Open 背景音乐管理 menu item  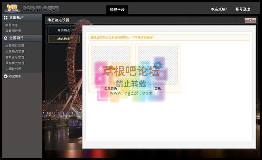[15, 57]
